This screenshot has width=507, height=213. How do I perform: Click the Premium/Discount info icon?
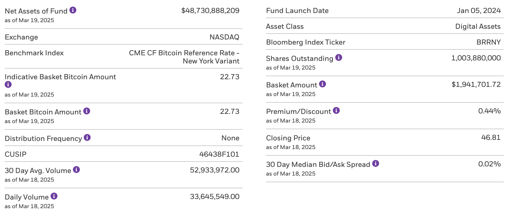pos(336,111)
